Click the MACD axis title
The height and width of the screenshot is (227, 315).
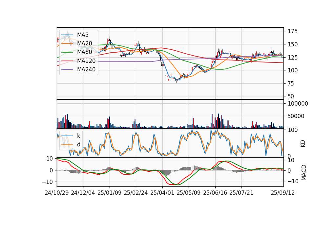click(x=304, y=172)
